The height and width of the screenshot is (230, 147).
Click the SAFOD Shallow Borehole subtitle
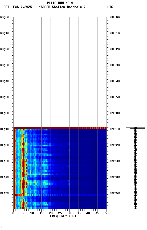click(62, 7)
